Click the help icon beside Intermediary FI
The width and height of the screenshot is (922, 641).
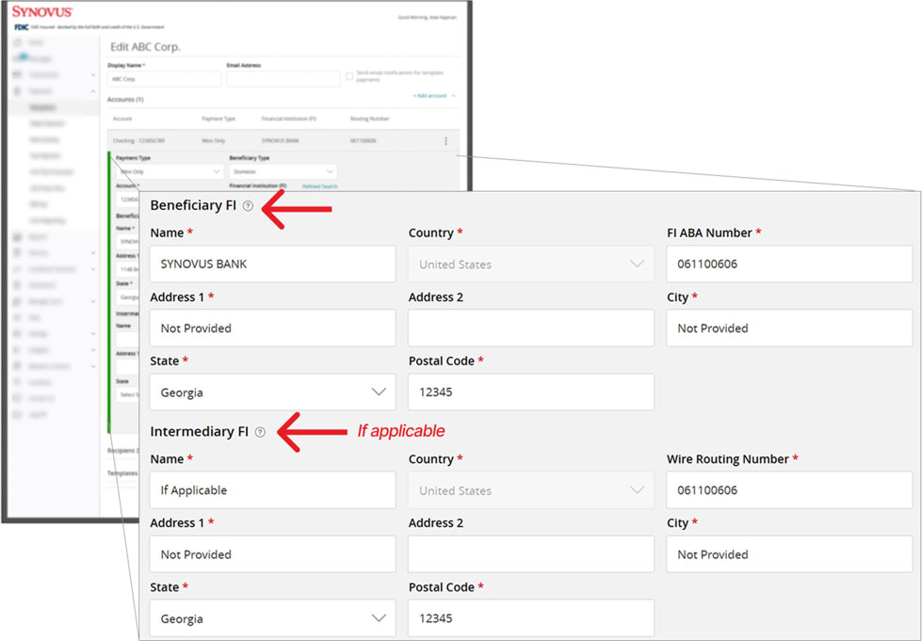(260, 432)
